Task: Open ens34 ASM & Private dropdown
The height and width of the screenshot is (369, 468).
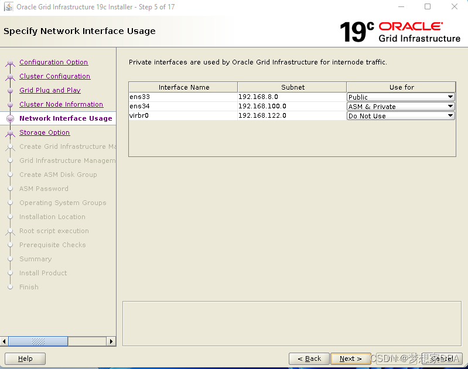Action: pyautogui.click(x=401, y=106)
